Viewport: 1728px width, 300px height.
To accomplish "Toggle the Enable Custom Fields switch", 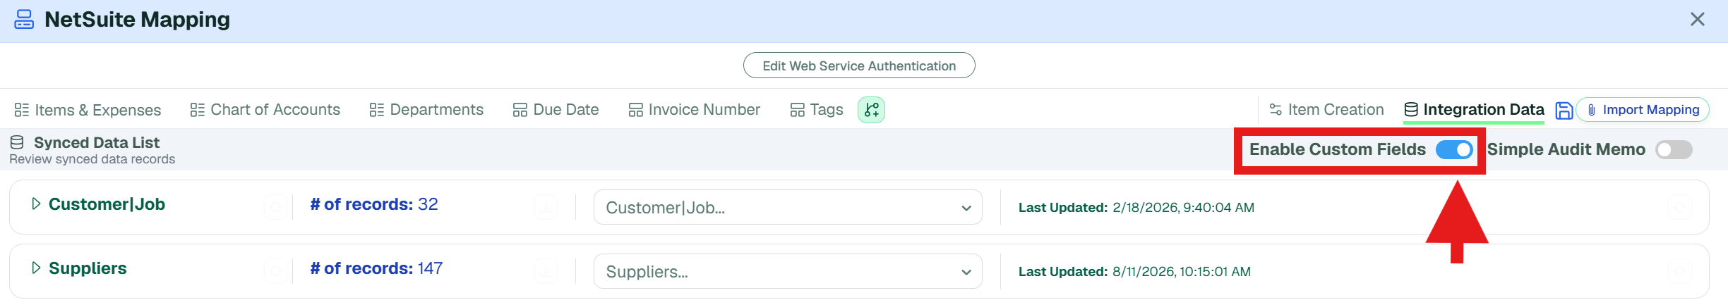I will pos(1454,149).
